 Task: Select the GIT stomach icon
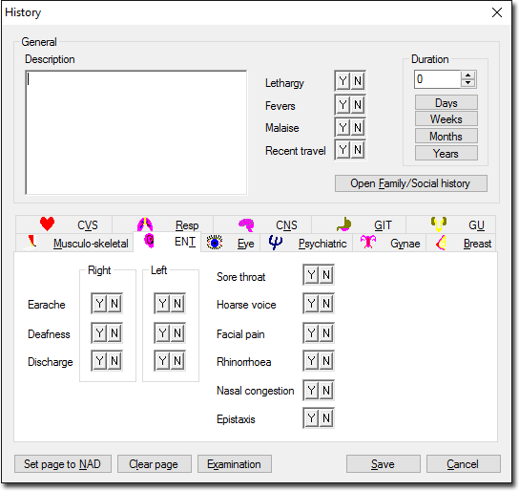[x=343, y=224]
